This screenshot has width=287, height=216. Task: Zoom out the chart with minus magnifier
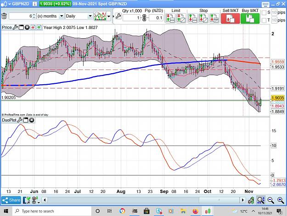(270, 200)
